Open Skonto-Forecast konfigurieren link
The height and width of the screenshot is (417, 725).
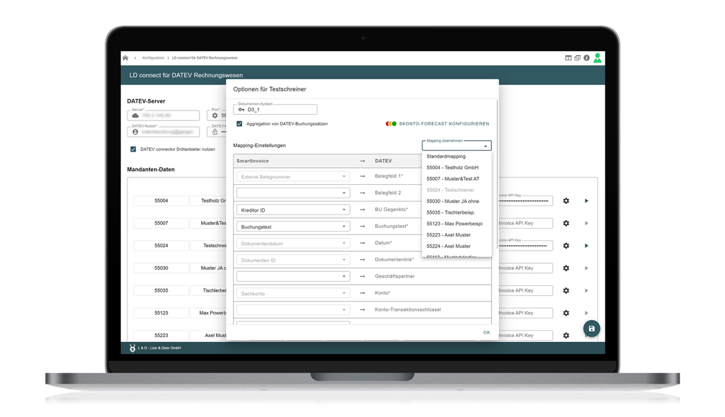[x=444, y=124]
